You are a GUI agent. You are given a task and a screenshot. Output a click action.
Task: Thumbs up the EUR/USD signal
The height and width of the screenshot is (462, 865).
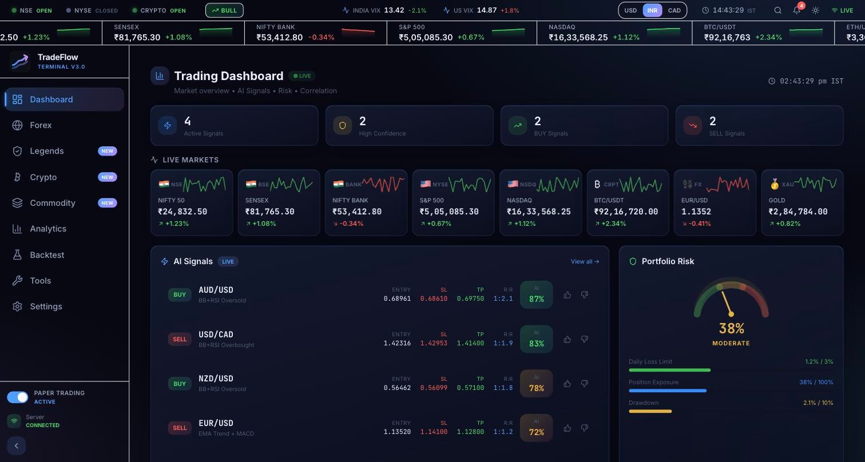pyautogui.click(x=567, y=428)
